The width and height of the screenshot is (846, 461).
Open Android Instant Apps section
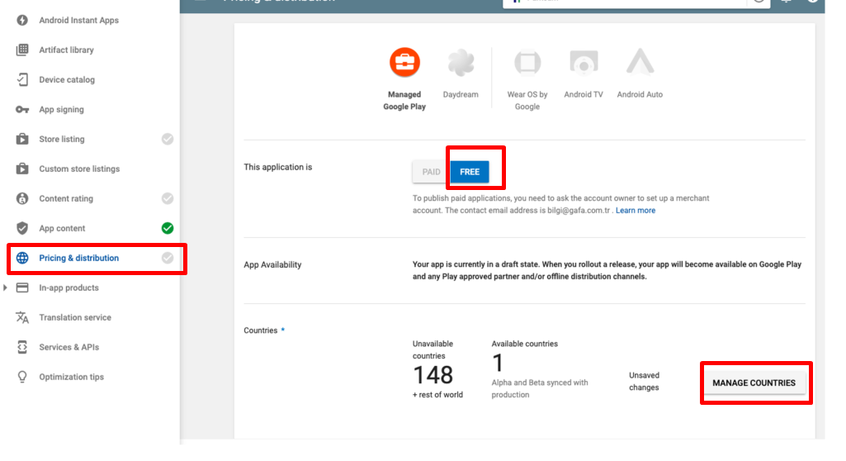coord(78,20)
